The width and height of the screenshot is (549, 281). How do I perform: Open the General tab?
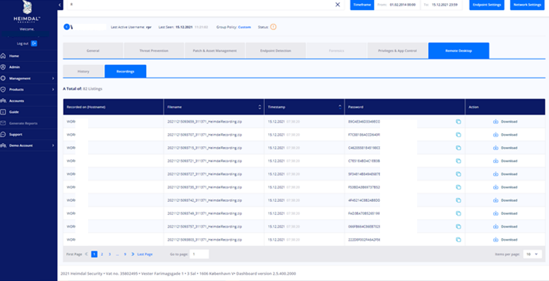pyautogui.click(x=93, y=50)
